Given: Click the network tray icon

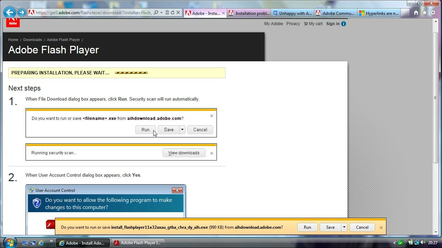Looking at the screenshot, I should click(x=417, y=242).
